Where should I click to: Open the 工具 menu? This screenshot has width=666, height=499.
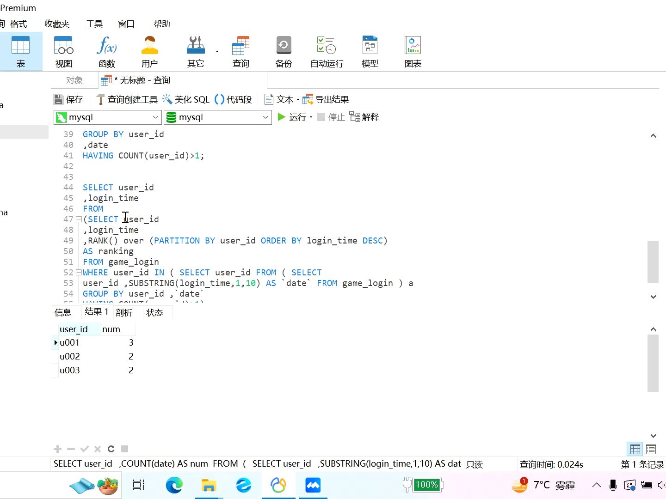click(94, 24)
